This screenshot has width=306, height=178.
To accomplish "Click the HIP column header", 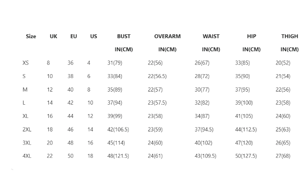I will [x=251, y=36].
